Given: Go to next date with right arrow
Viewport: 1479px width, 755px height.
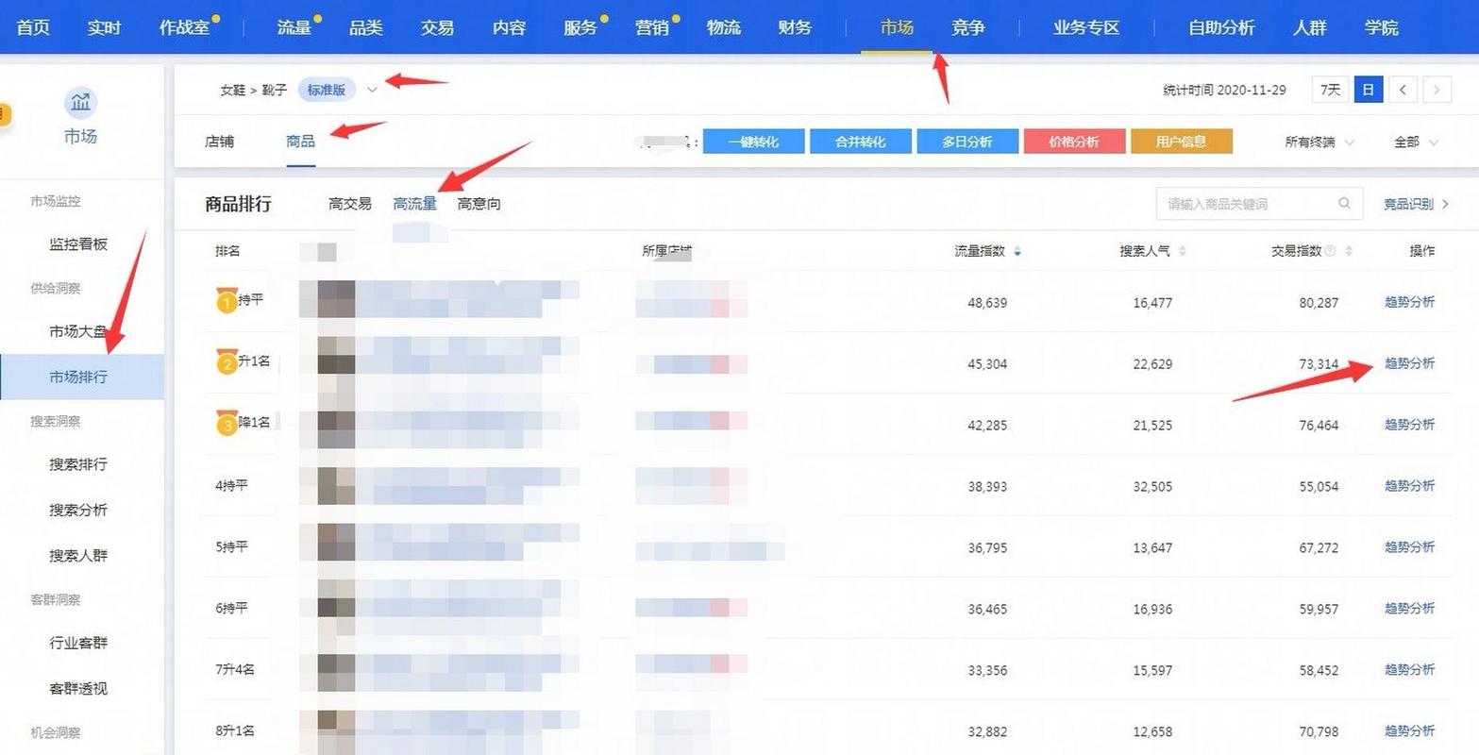Looking at the screenshot, I should pyautogui.click(x=1437, y=90).
